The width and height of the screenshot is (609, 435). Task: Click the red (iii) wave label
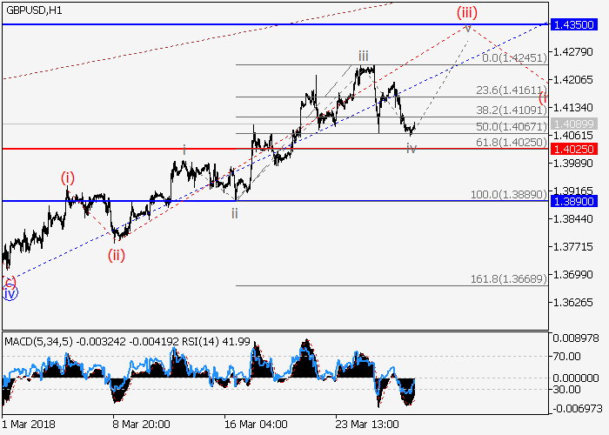[x=467, y=12]
